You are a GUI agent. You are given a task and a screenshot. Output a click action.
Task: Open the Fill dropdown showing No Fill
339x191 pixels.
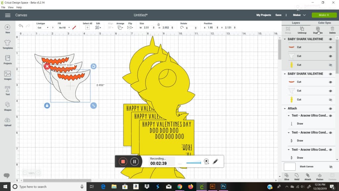click(64, 28)
